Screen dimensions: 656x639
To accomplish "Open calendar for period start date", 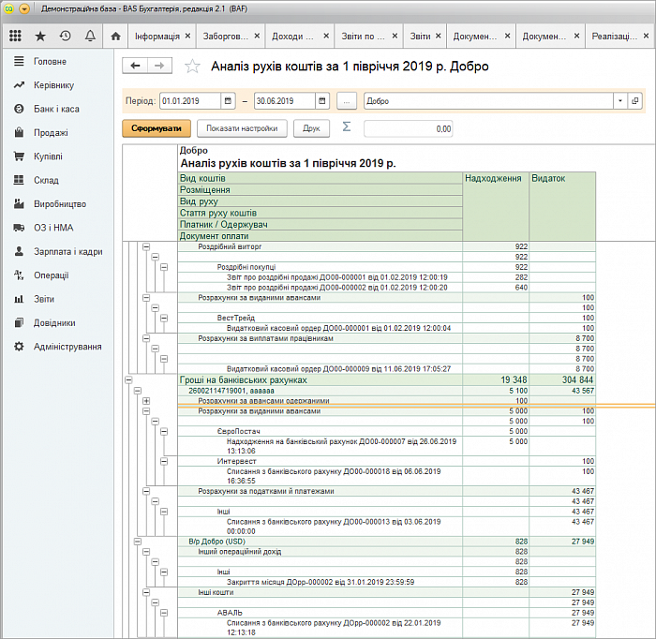I will point(228,101).
